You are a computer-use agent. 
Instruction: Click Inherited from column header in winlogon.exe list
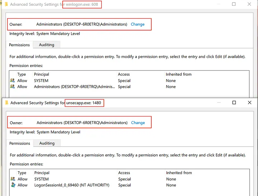pyautogui.click(x=178, y=74)
